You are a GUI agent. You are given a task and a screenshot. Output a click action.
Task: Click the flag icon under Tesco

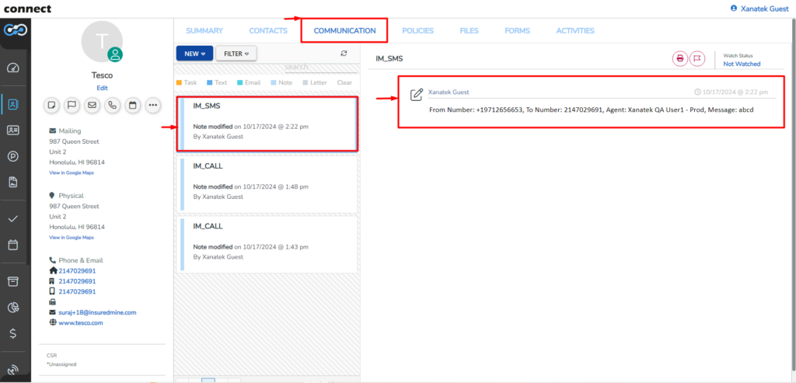[72, 106]
